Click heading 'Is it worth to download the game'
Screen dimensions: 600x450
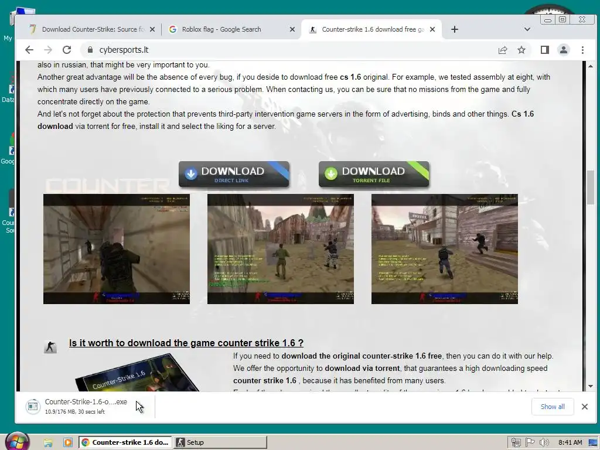[186, 343]
